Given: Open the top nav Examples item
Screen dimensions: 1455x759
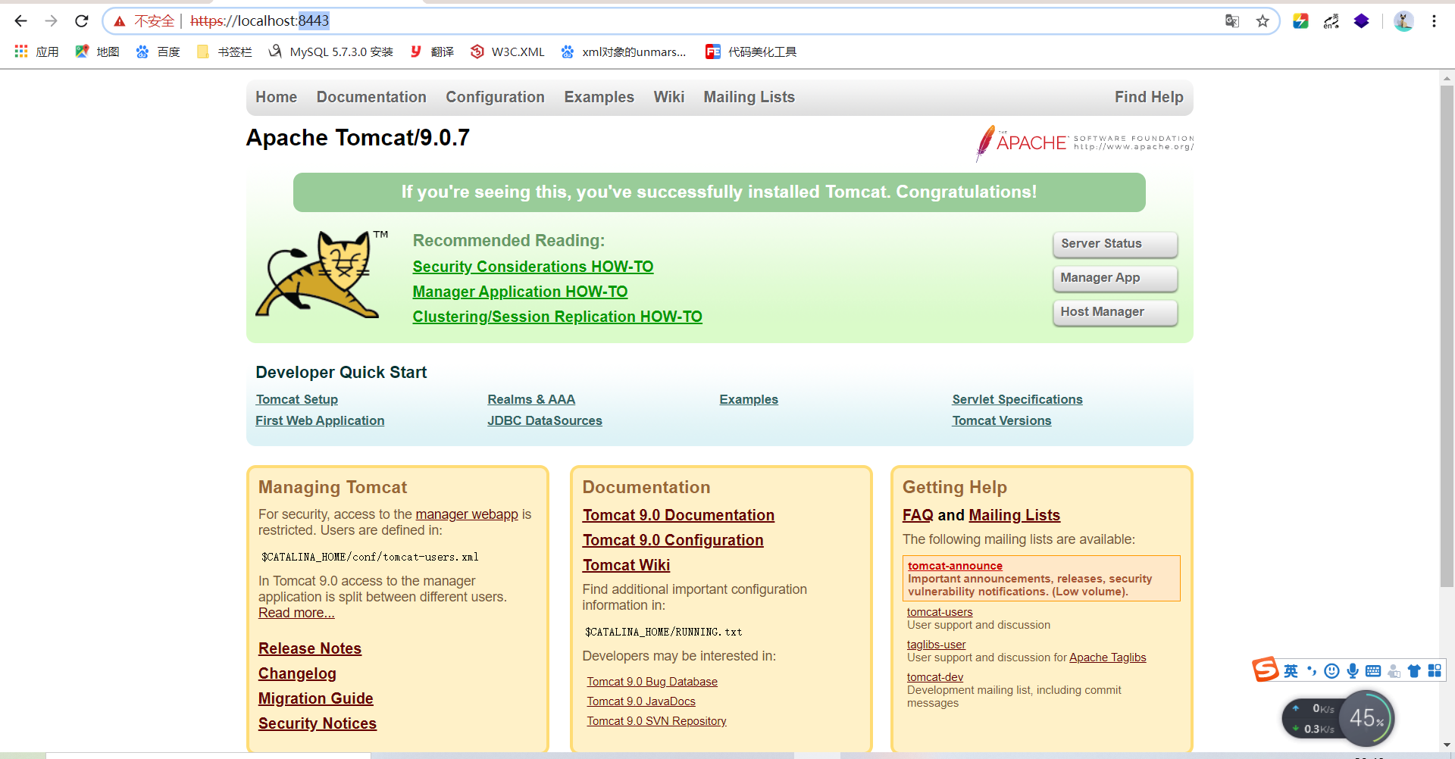Looking at the screenshot, I should (599, 97).
